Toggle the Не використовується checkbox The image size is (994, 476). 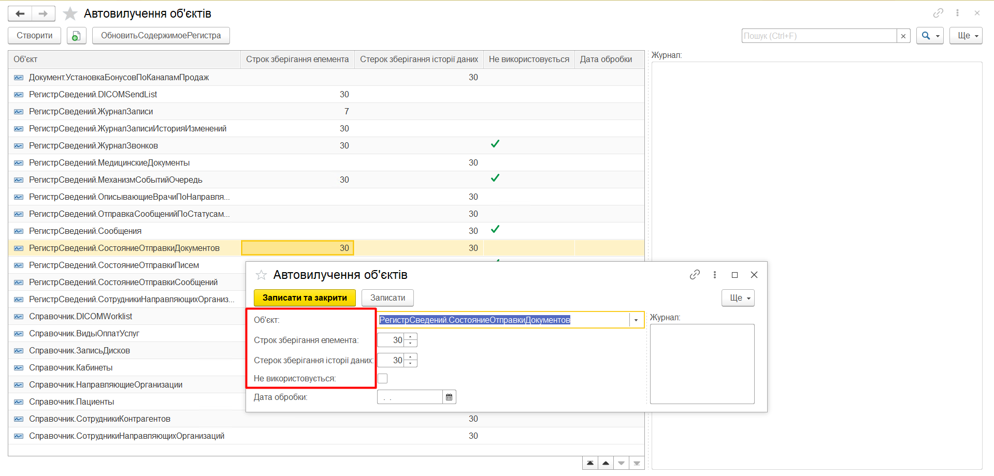[x=382, y=379]
